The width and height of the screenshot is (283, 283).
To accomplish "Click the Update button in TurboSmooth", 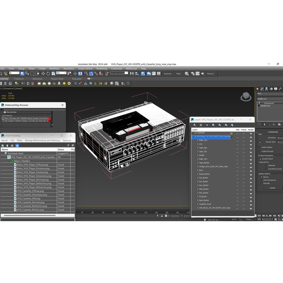I will pyautogui.click(x=272, y=188).
